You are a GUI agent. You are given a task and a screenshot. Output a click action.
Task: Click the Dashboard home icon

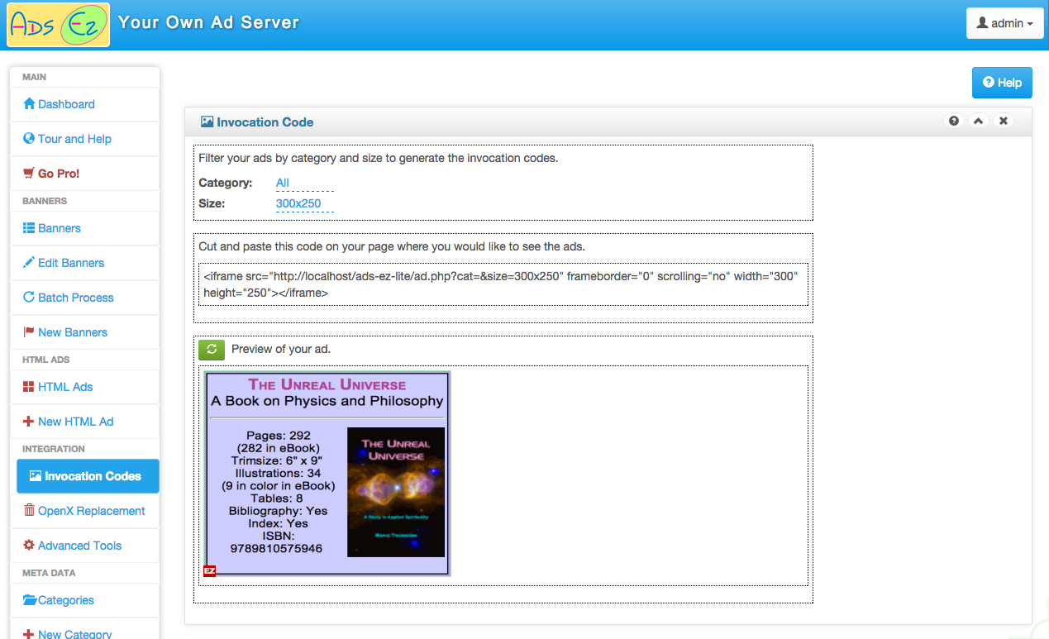pyautogui.click(x=30, y=104)
